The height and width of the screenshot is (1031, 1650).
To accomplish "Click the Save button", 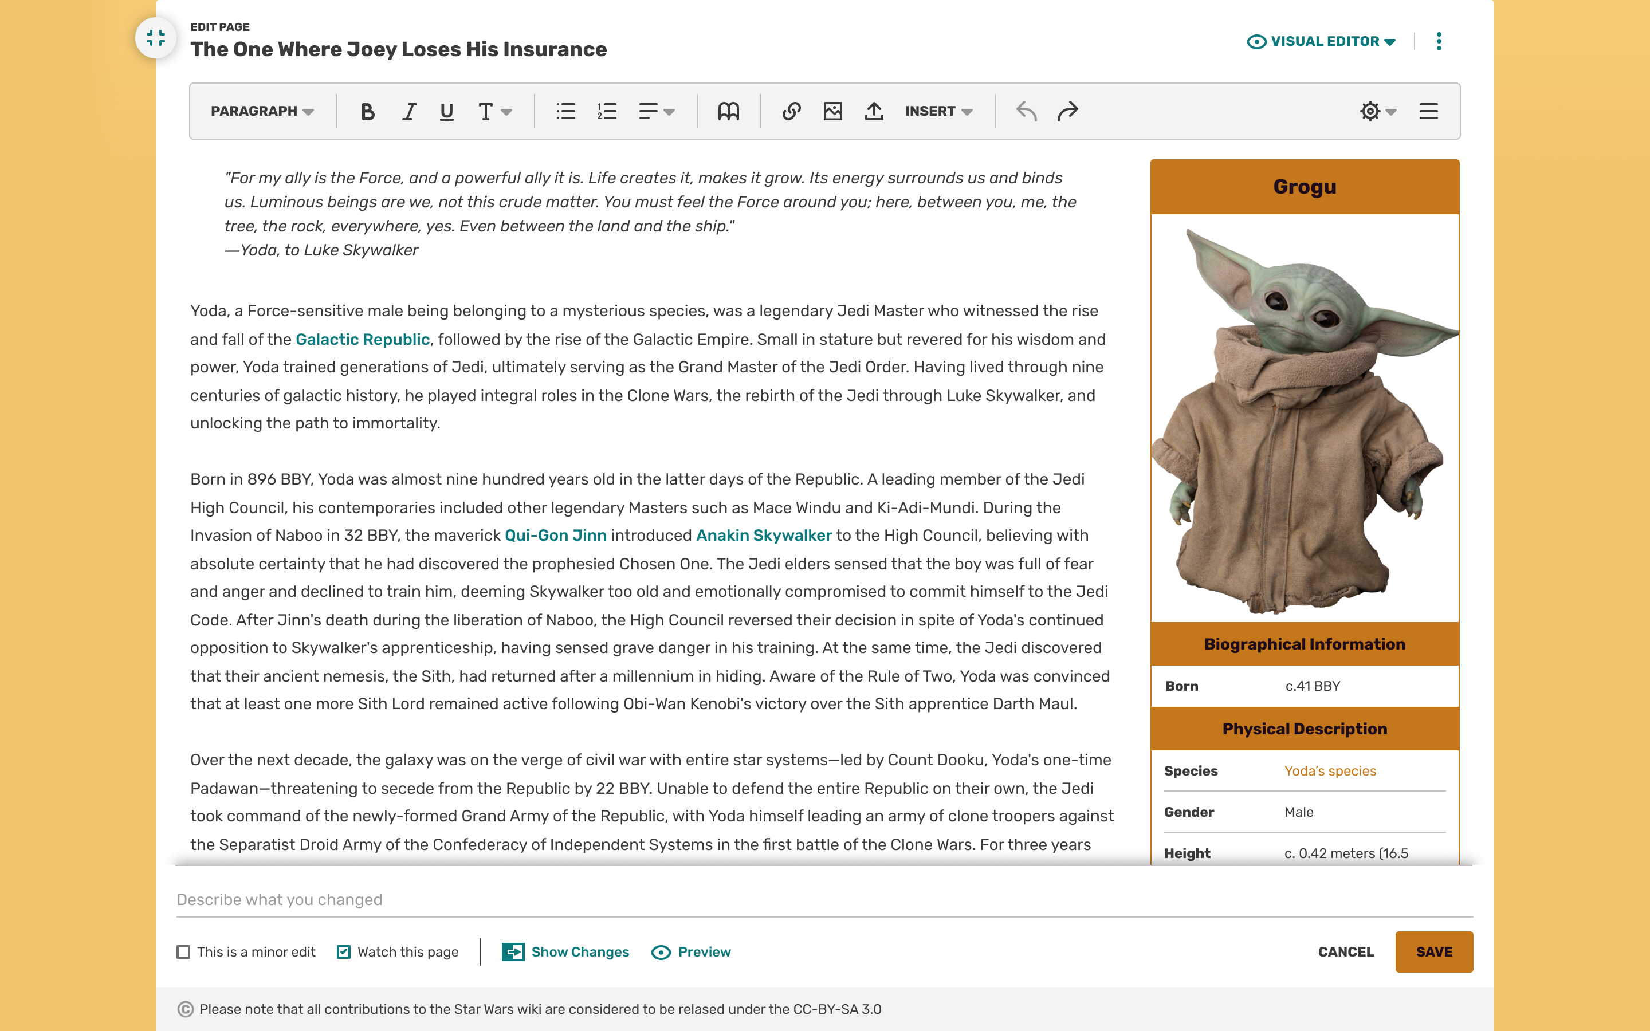I will [x=1433, y=952].
